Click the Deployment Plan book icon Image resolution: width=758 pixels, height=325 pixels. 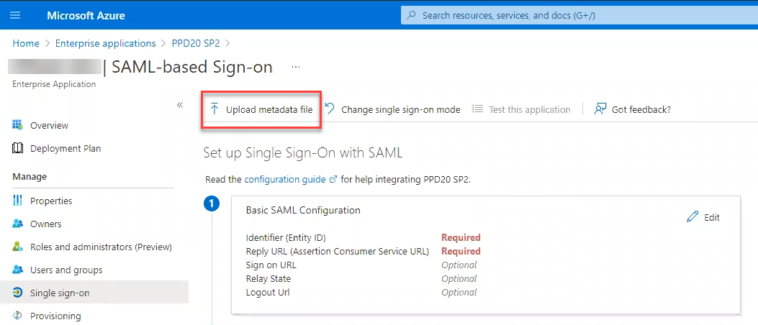(18, 148)
